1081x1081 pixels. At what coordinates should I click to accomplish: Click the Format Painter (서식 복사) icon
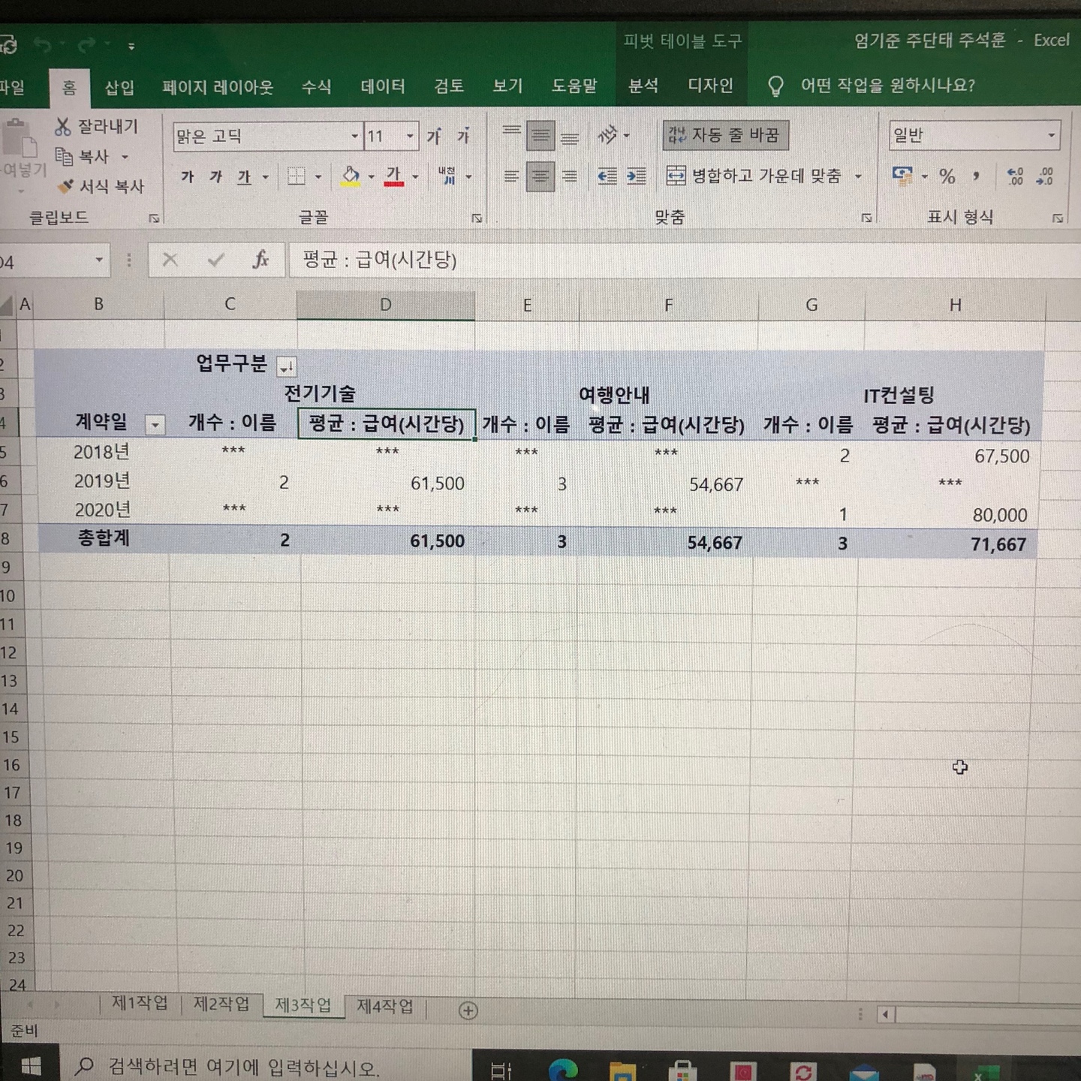66,185
